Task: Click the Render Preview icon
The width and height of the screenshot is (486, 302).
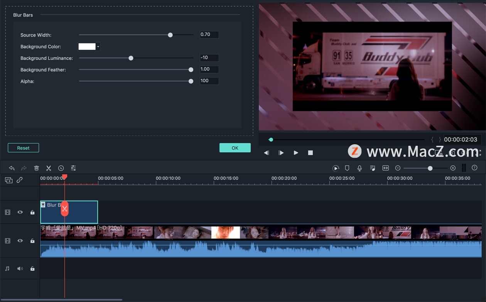Action: click(336, 168)
